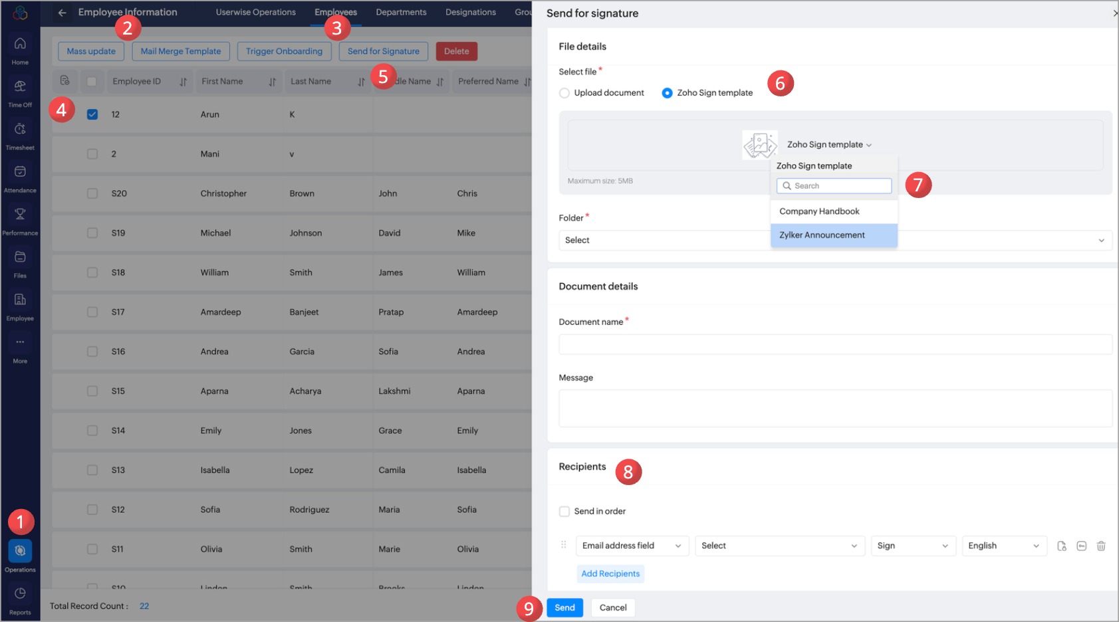This screenshot has height=622, width=1119.
Task: Click the Mail Merge Template button
Action: click(x=181, y=51)
